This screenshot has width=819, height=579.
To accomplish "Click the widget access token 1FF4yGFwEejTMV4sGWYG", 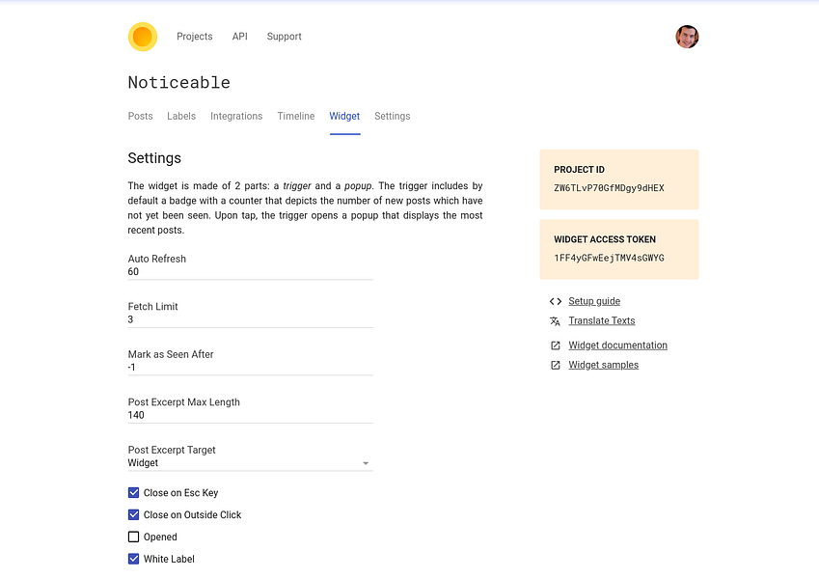I will tap(609, 259).
